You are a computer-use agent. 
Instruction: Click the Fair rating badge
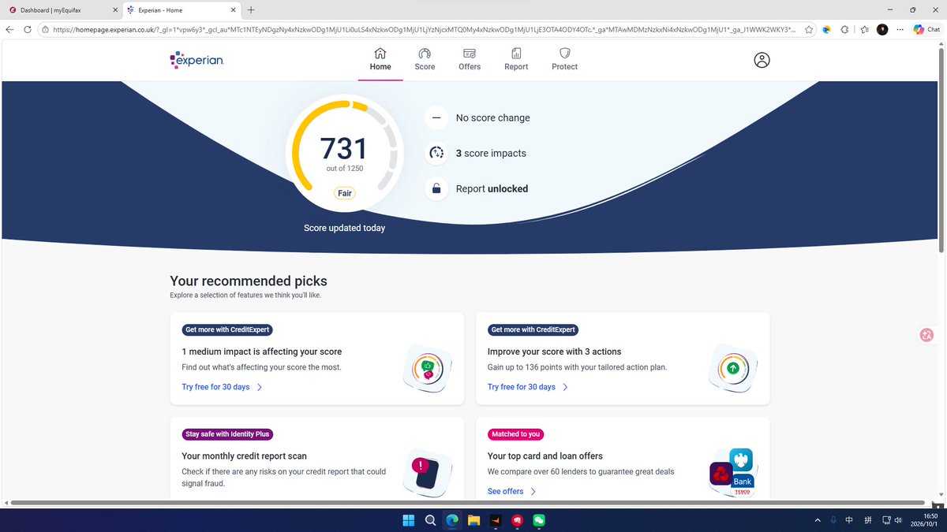(345, 193)
